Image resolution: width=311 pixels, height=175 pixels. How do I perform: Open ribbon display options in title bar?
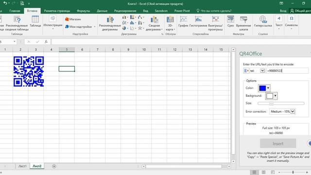281,3
